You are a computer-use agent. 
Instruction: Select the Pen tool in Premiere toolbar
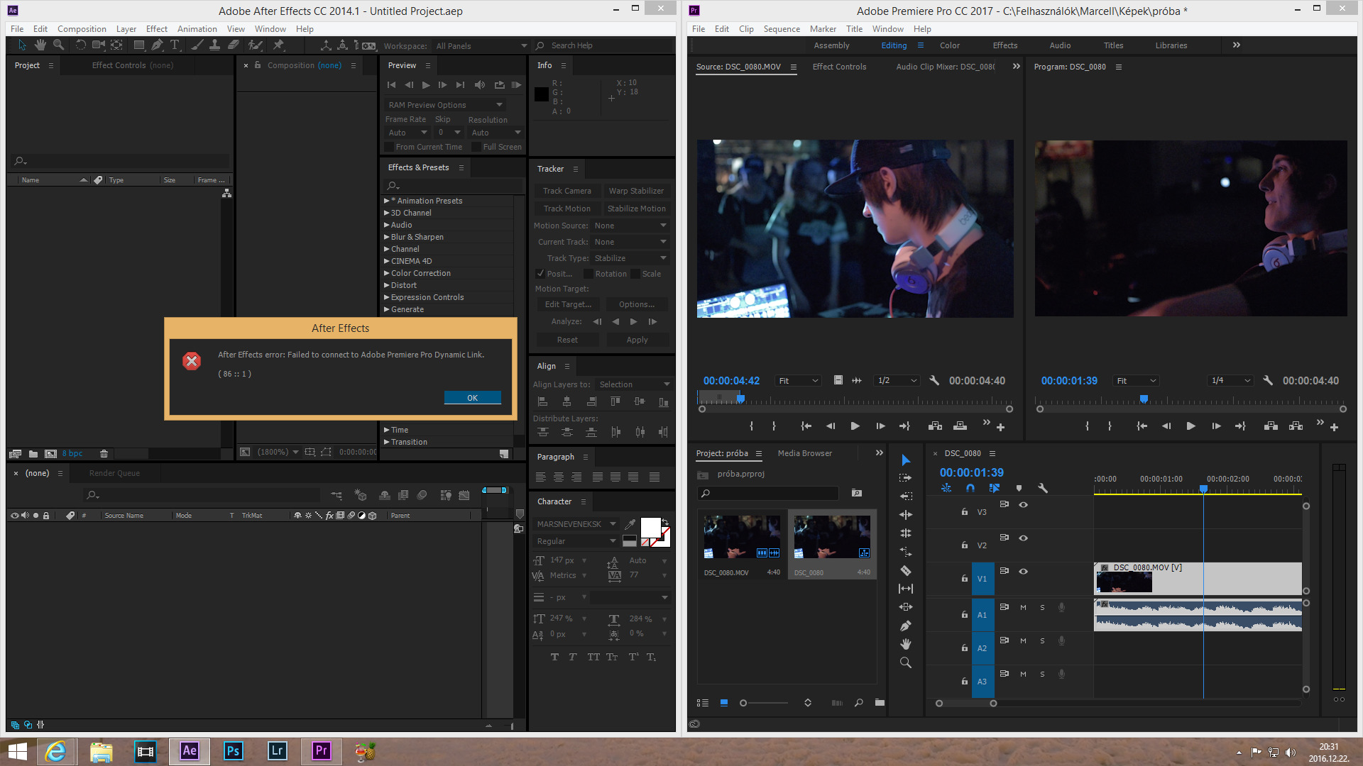tap(905, 626)
